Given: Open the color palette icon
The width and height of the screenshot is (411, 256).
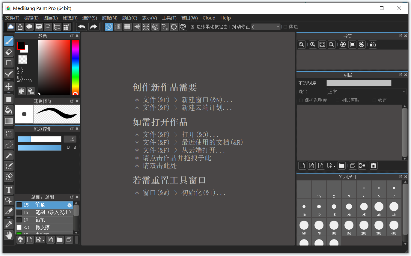Looking at the screenshot, I should coord(22,91).
